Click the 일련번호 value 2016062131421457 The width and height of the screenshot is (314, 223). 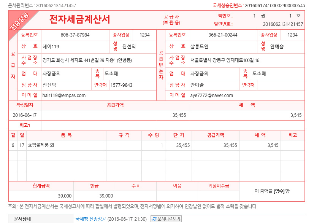tap(283, 24)
